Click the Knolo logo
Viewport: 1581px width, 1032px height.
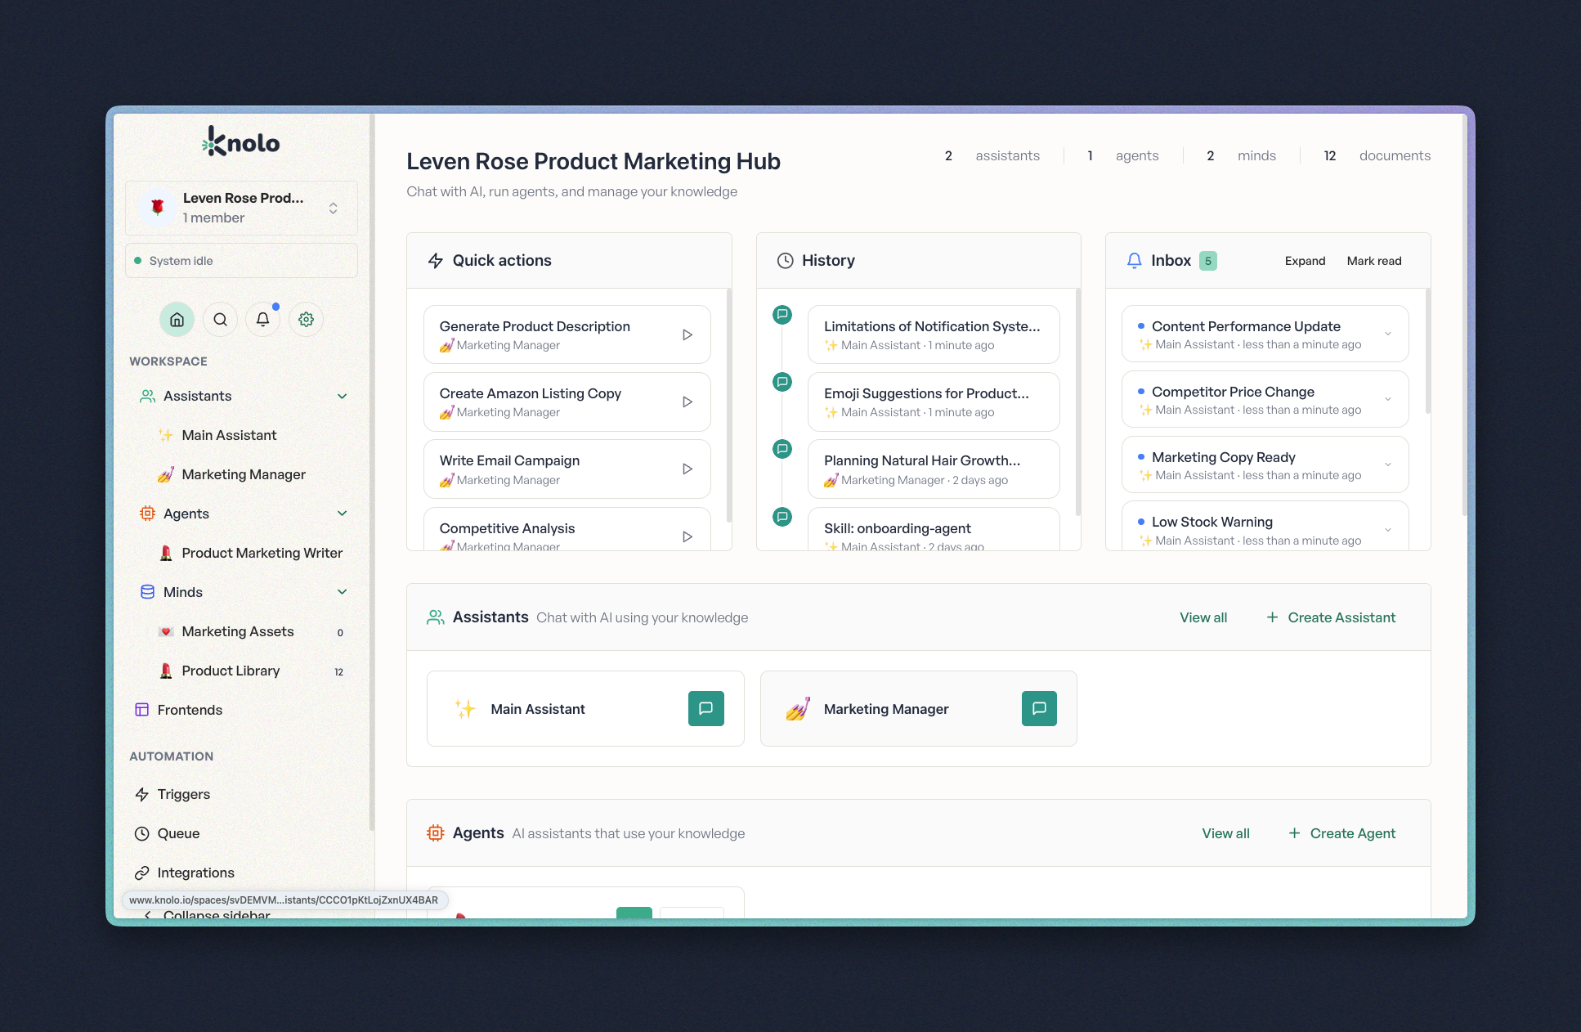241,141
